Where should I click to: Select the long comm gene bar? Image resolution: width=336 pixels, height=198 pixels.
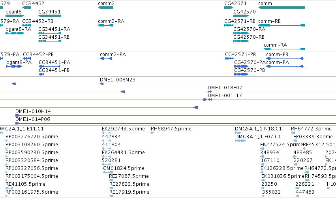point(282,8)
